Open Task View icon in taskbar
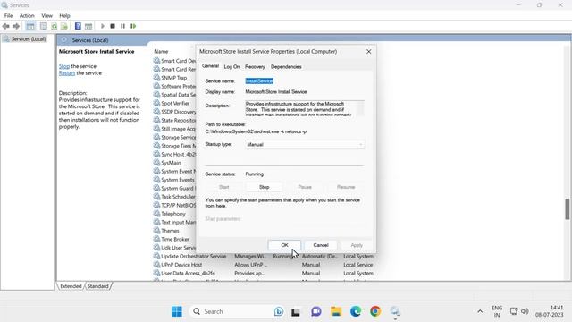 tap(296, 312)
